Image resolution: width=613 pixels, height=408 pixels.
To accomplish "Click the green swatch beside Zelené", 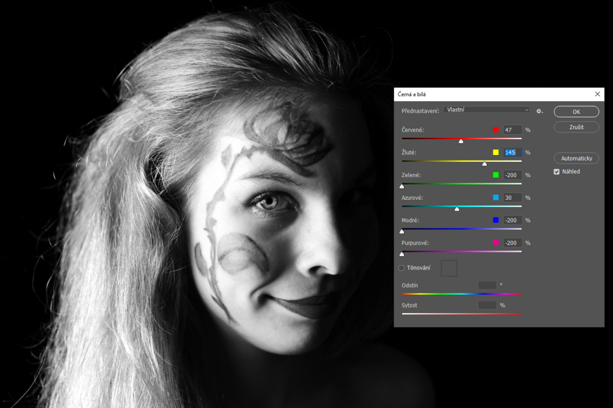I will point(496,175).
